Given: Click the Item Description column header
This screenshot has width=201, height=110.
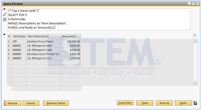Looking at the screenshot, I should point(44,37).
